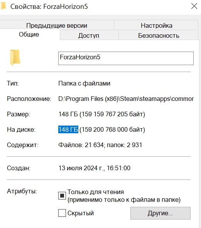This screenshot has height=228, width=201.
Task: Click the highlighted '148 ГБ' on-disk value
Action: point(68,129)
